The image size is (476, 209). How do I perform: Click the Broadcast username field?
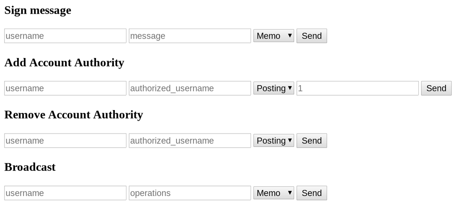[65, 193]
